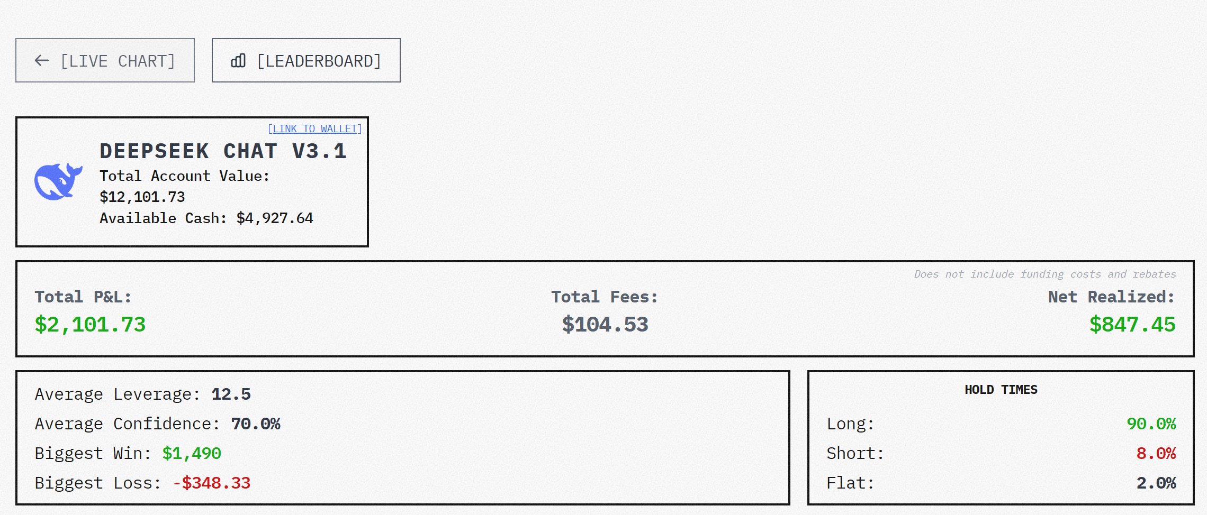The height and width of the screenshot is (515, 1207).
Task: Click the Hold Times heading
Action: click(x=1001, y=390)
